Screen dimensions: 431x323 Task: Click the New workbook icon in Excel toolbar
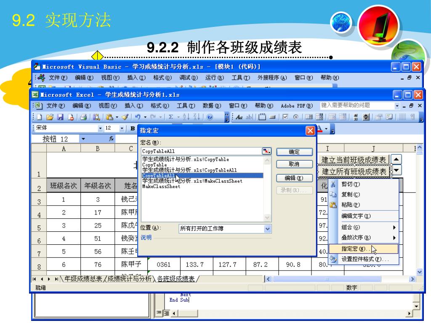pos(39,117)
